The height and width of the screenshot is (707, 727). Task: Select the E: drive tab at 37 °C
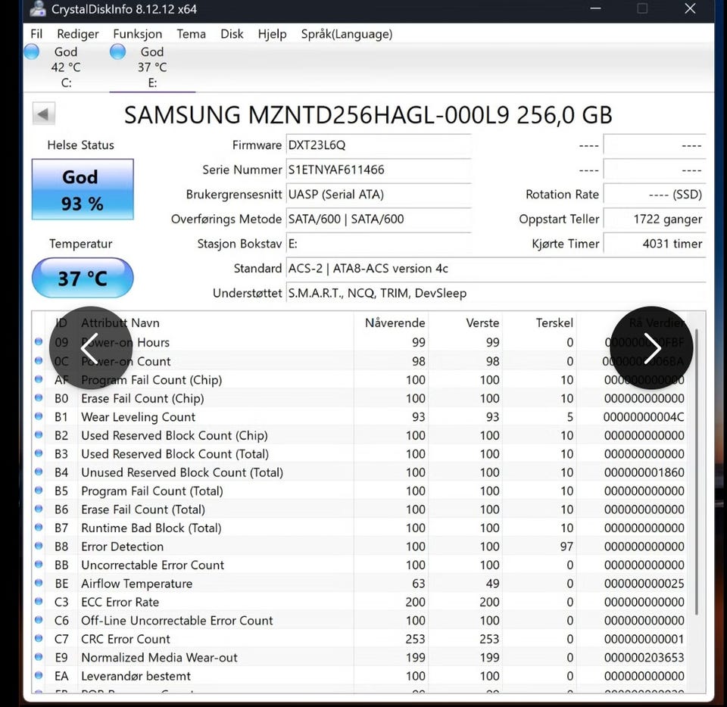152,67
